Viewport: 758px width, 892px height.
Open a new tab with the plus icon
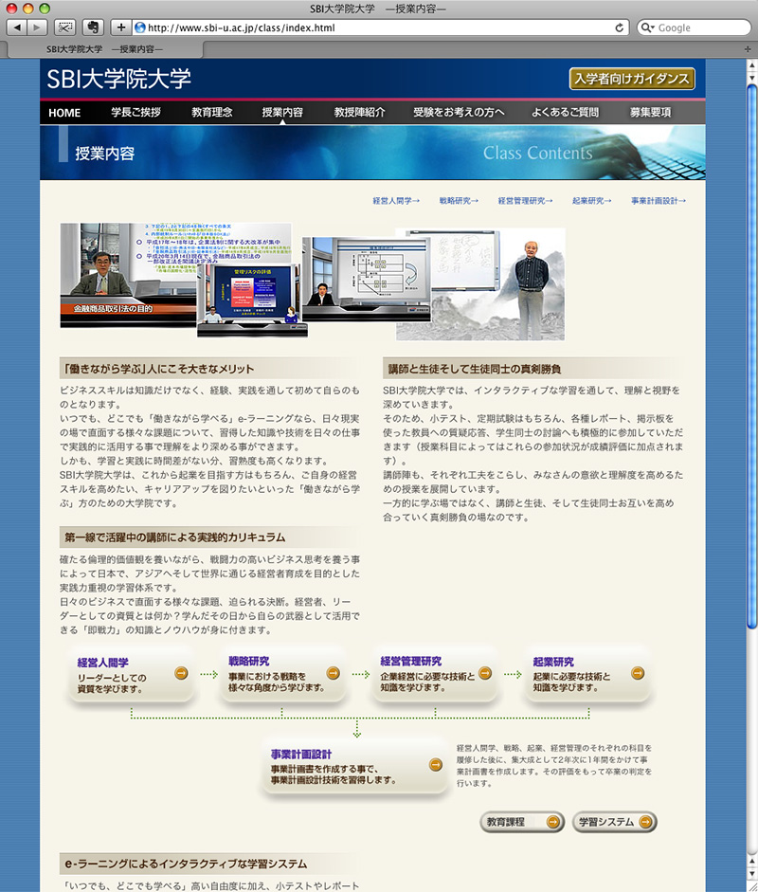click(748, 49)
